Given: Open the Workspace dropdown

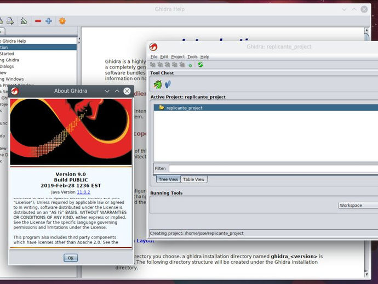Looking at the screenshot, I should [358, 206].
